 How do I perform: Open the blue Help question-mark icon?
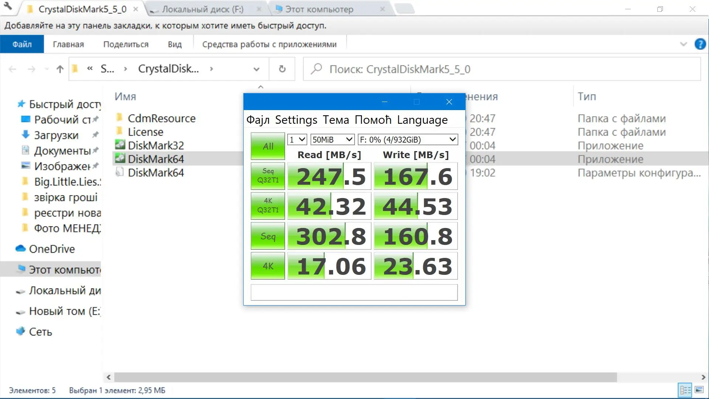[x=700, y=44]
